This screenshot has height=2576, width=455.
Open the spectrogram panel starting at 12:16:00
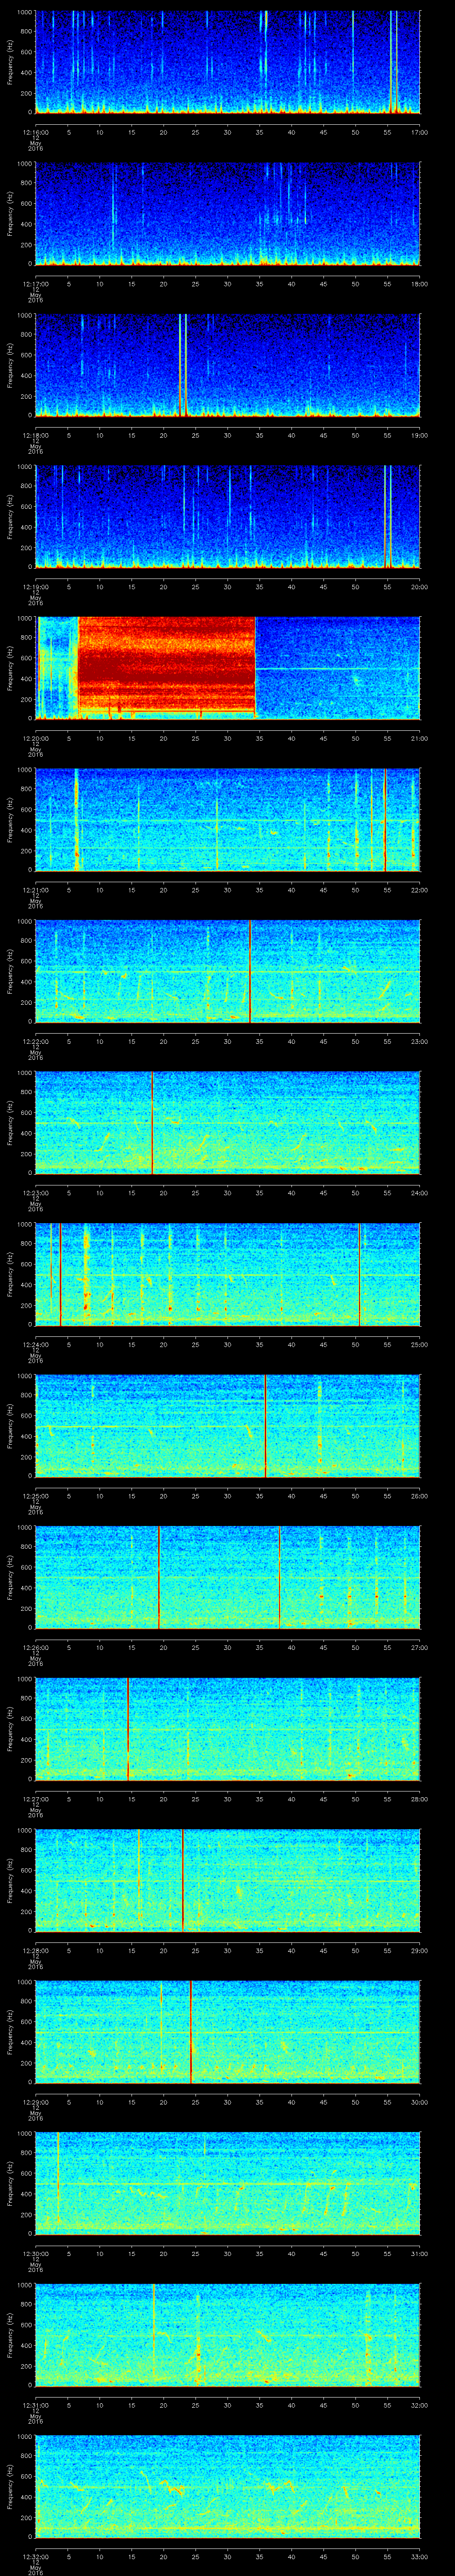coord(228,62)
